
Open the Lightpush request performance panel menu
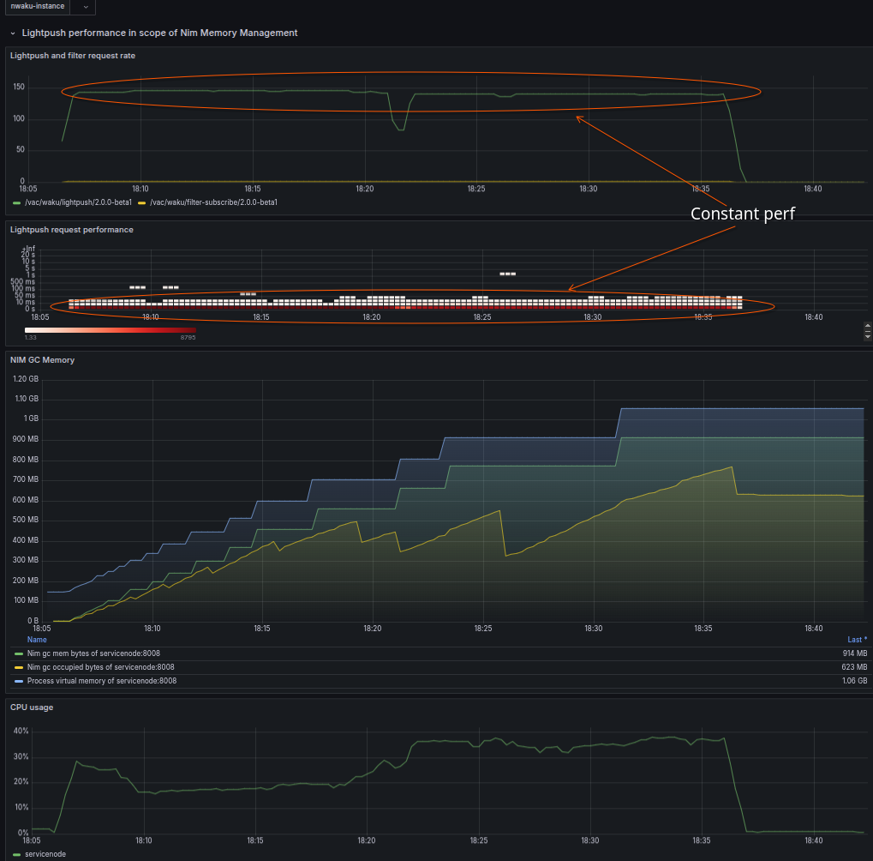pos(71,230)
